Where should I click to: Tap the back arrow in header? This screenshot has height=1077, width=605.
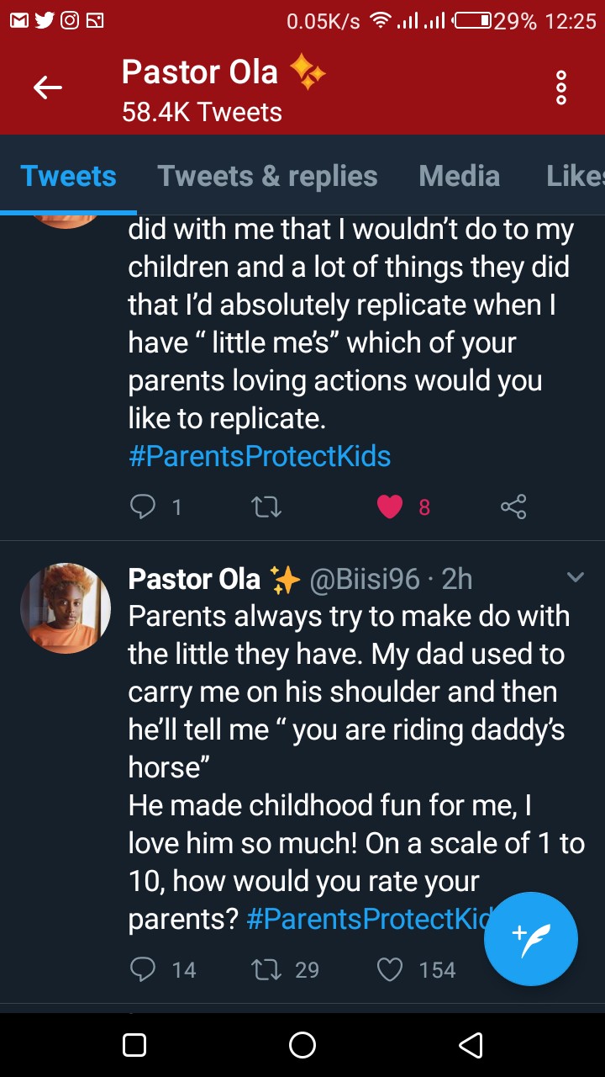(48, 87)
